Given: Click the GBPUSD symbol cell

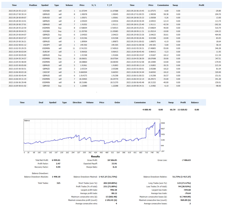Looking at the screenshot, I should point(46,86).
